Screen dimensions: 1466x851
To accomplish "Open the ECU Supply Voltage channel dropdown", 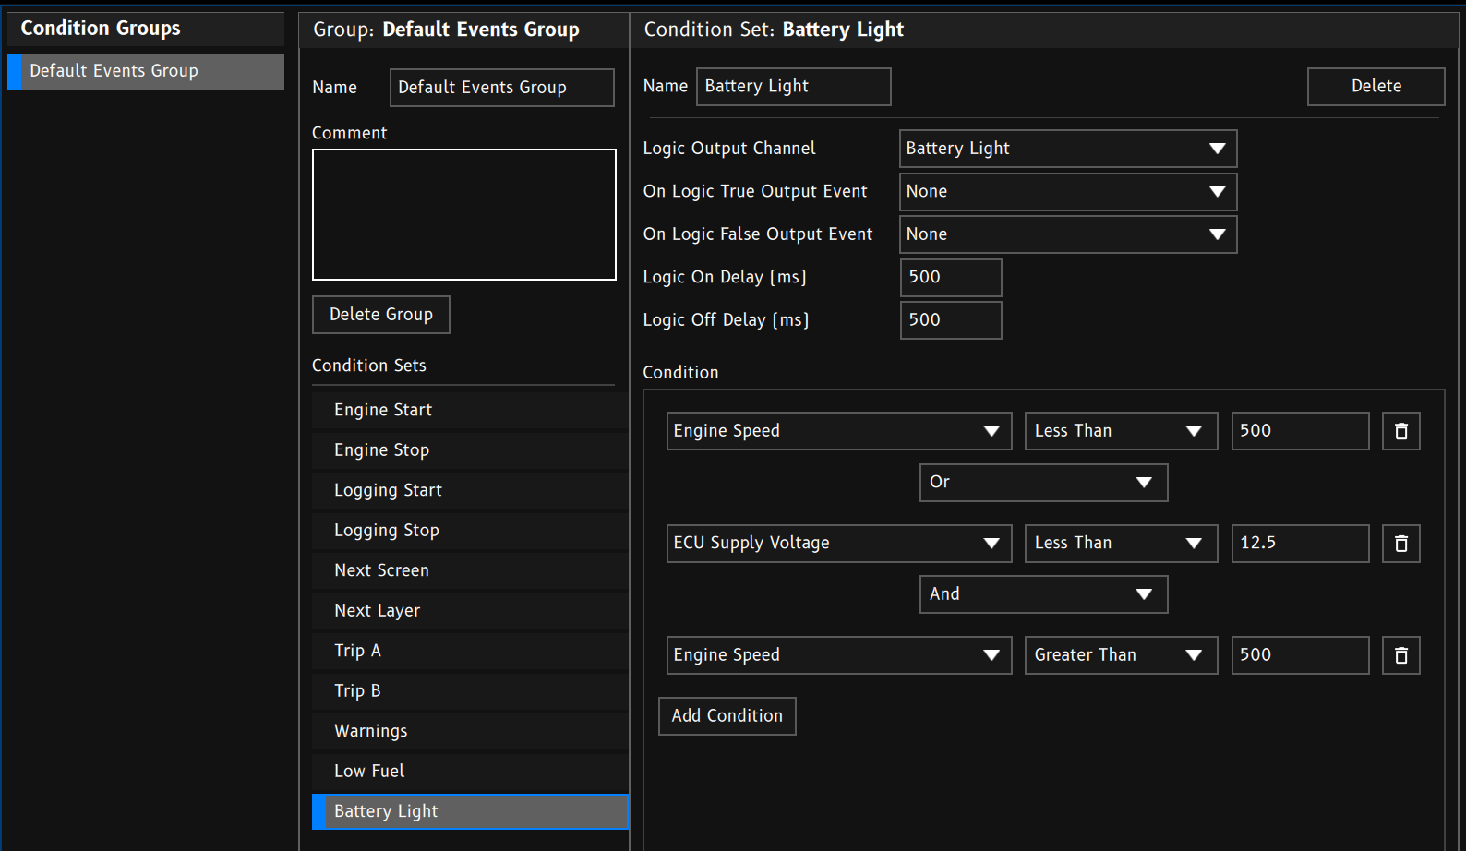I will [839, 544].
